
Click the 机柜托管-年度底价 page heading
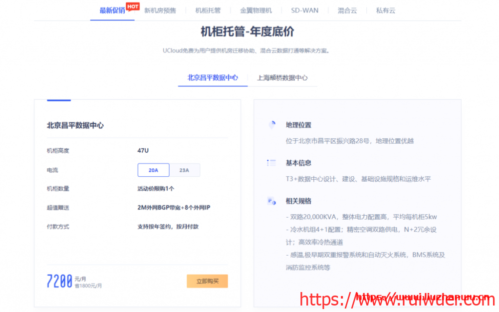[247, 32]
